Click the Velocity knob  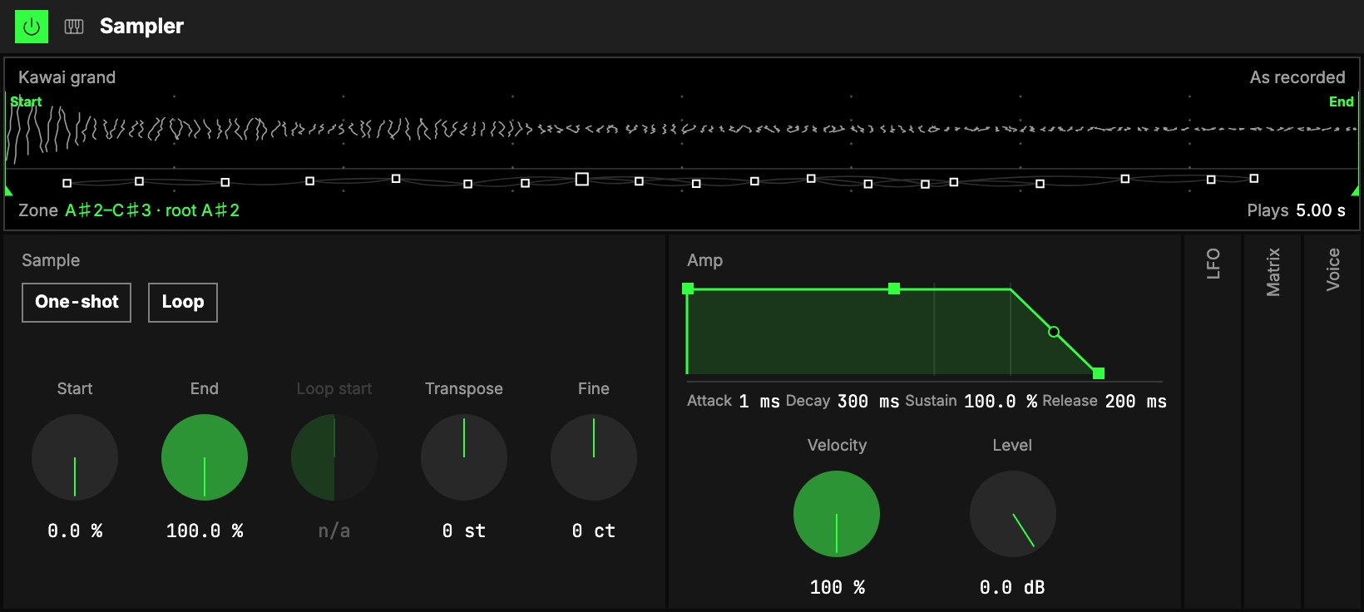tap(837, 514)
